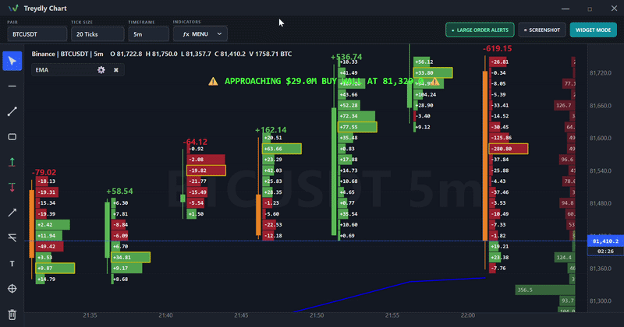
Task: Switch to Widget Mode
Action: coord(594,30)
